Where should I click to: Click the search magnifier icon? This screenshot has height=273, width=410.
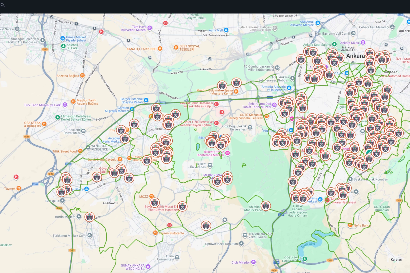3,5
